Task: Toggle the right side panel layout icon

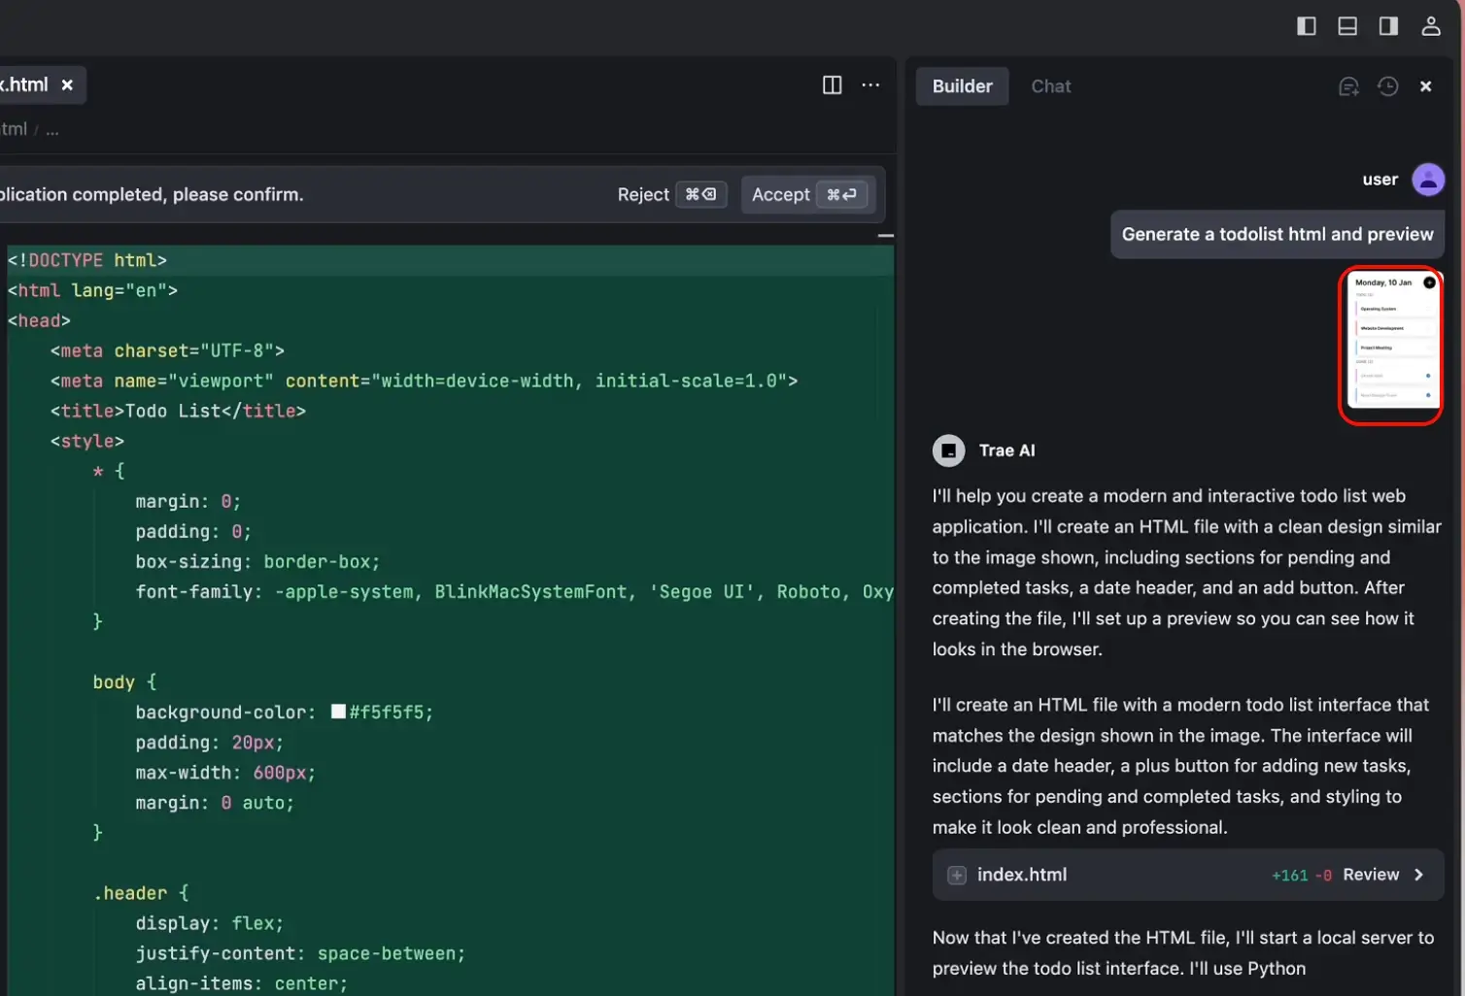Action: coord(1388,26)
